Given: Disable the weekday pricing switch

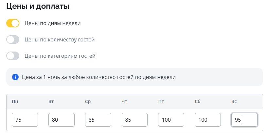Looking at the screenshot, I should pos(13,23).
